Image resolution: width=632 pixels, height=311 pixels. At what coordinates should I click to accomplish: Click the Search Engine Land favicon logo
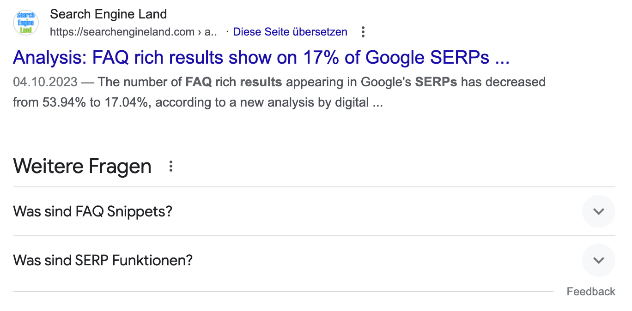point(25,22)
